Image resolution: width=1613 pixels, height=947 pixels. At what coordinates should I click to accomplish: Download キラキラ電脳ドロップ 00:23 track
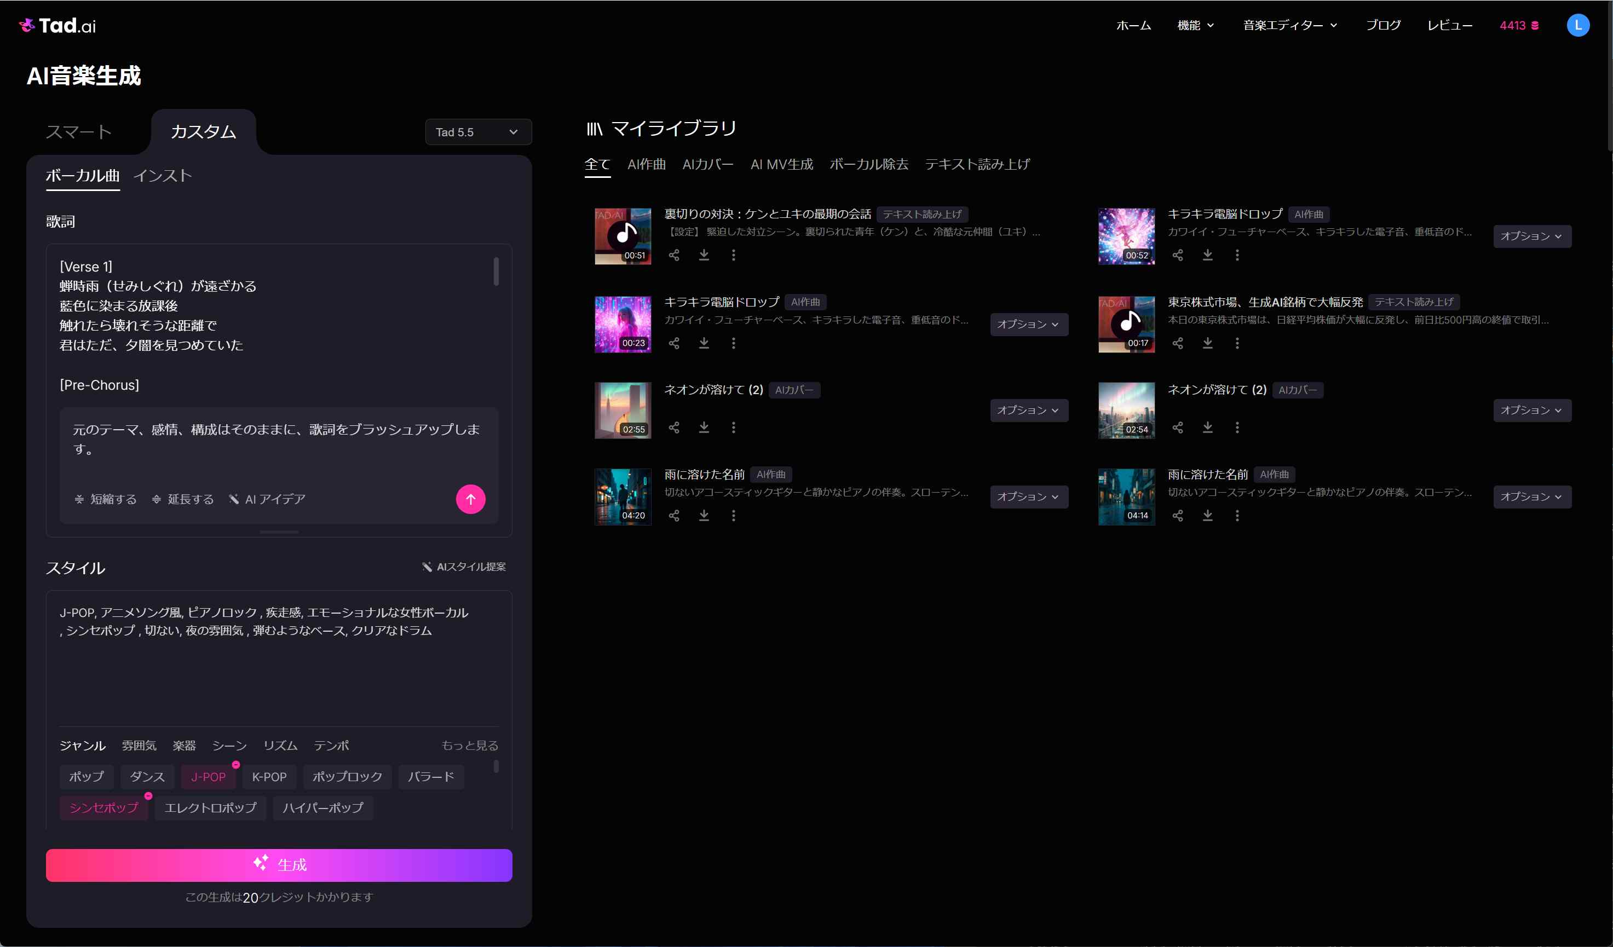(704, 344)
